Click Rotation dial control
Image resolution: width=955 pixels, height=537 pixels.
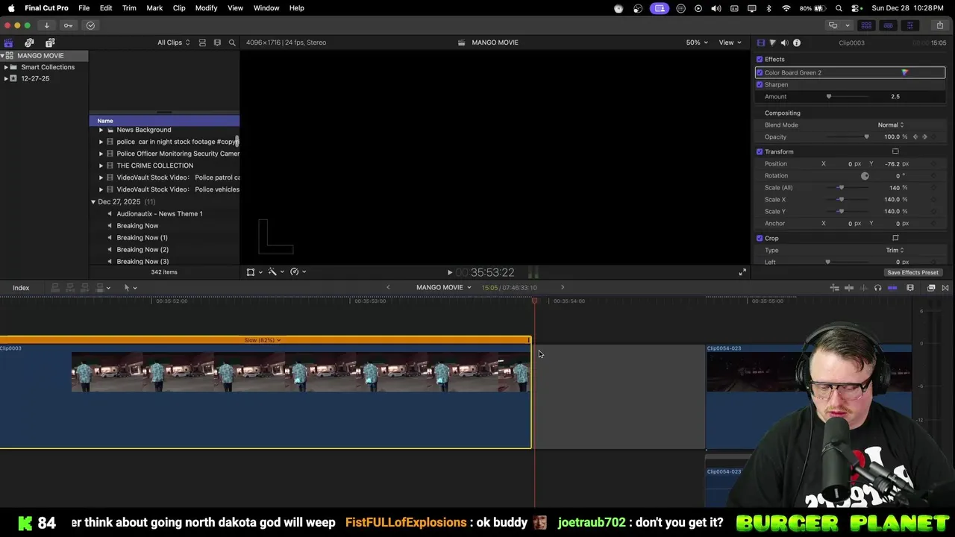click(865, 176)
